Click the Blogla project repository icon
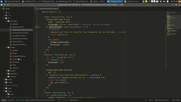 4,8
